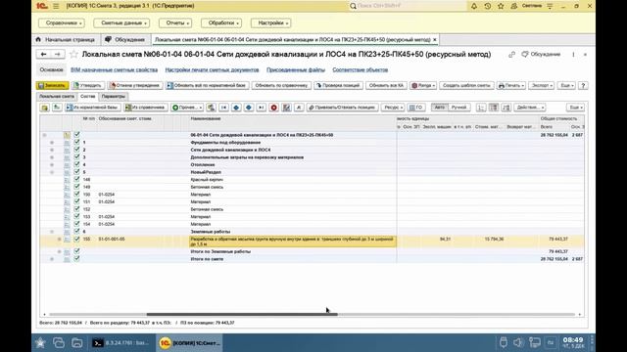This screenshot has width=627, height=352.
Task: Click the second green-arrow icon in Состав toolbar
Action: coord(57,108)
